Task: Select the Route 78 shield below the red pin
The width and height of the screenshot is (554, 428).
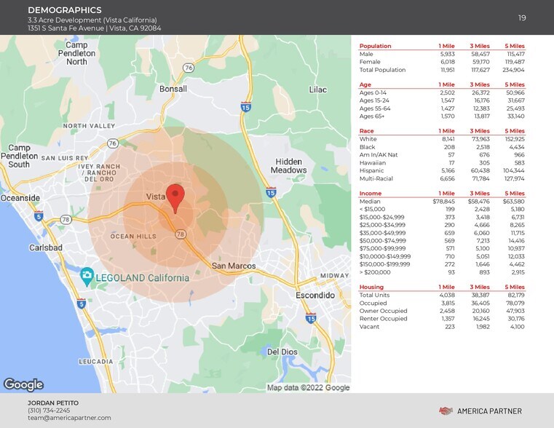Action: (x=180, y=234)
